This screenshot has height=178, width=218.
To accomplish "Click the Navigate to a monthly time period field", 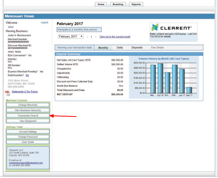I will tap(79, 29).
